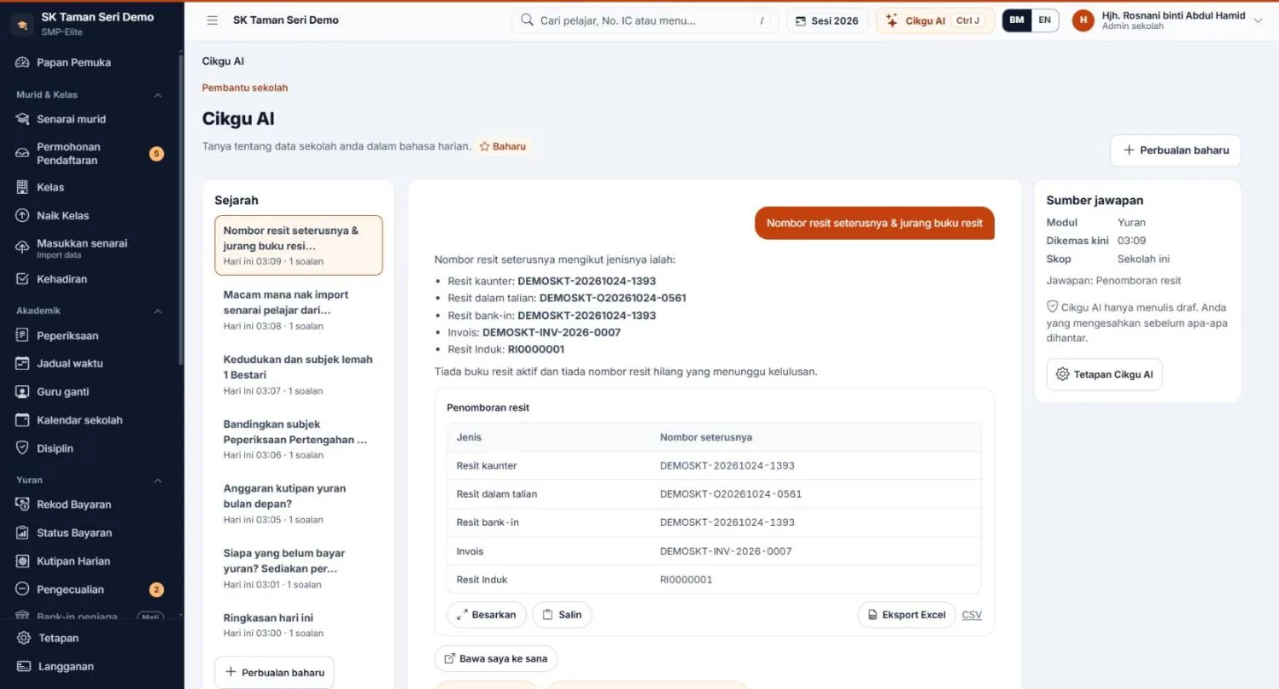Open Status Bayaran chart icon
The image size is (1279, 689).
pyautogui.click(x=23, y=533)
